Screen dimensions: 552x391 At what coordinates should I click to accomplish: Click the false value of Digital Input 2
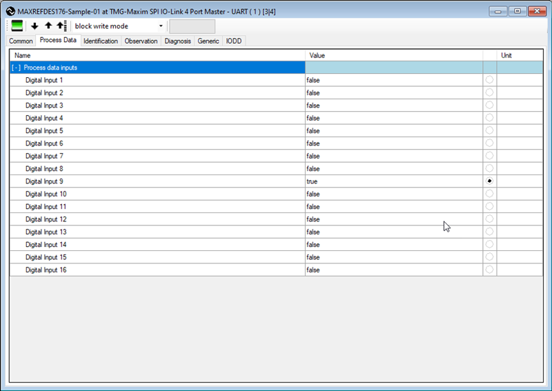point(313,92)
